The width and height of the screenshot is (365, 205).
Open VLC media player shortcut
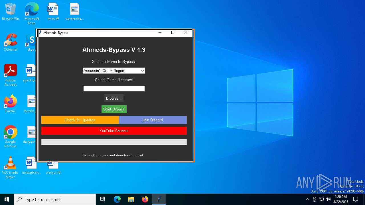point(11,167)
